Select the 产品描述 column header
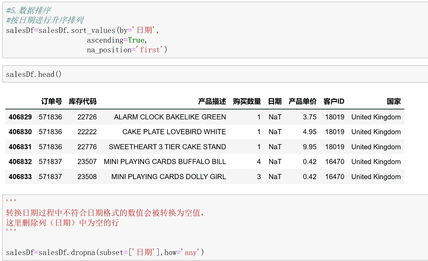The width and height of the screenshot is (428, 261). [212, 101]
